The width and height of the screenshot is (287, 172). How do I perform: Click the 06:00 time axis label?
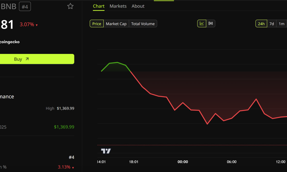tap(232, 162)
